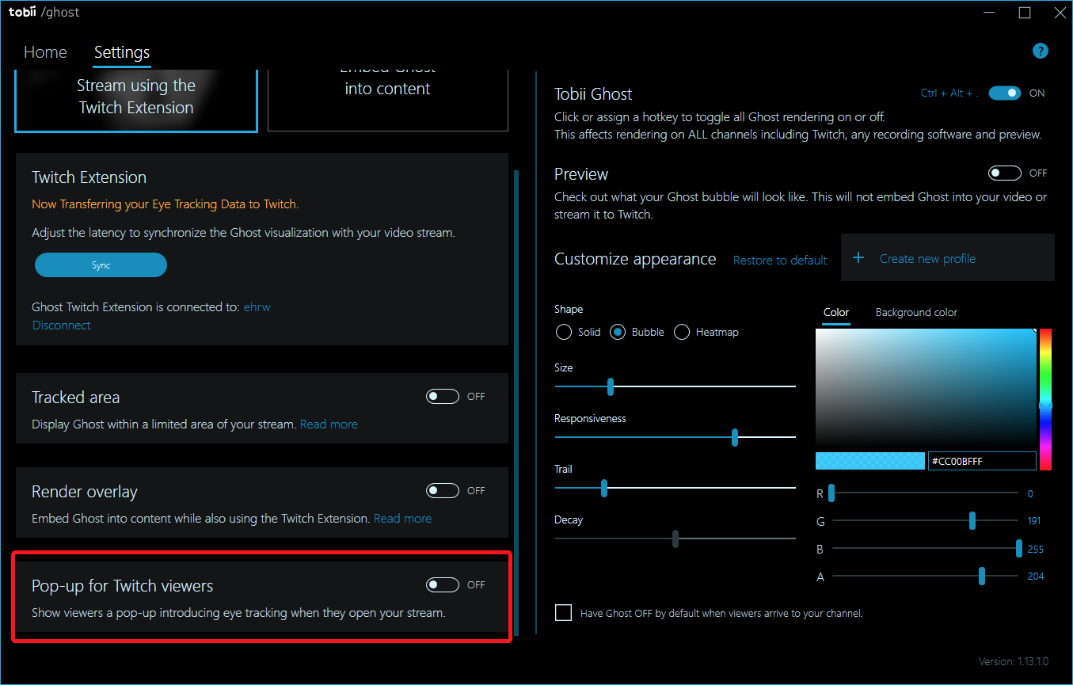Click the Twitch Extension heading
The width and height of the screenshot is (1073, 685).
pyautogui.click(x=89, y=177)
